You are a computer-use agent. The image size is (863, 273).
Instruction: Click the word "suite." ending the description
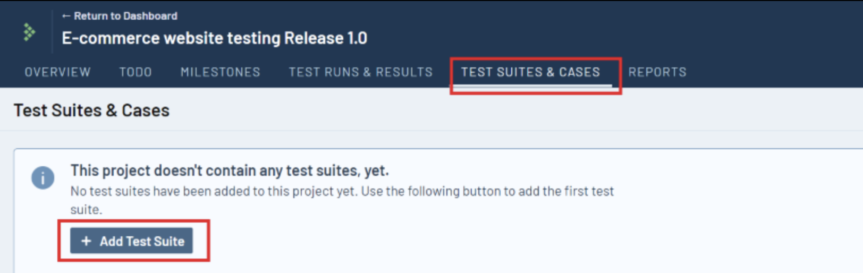[x=86, y=210]
